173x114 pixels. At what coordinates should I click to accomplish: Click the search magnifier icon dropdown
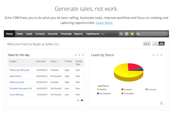point(138,34)
